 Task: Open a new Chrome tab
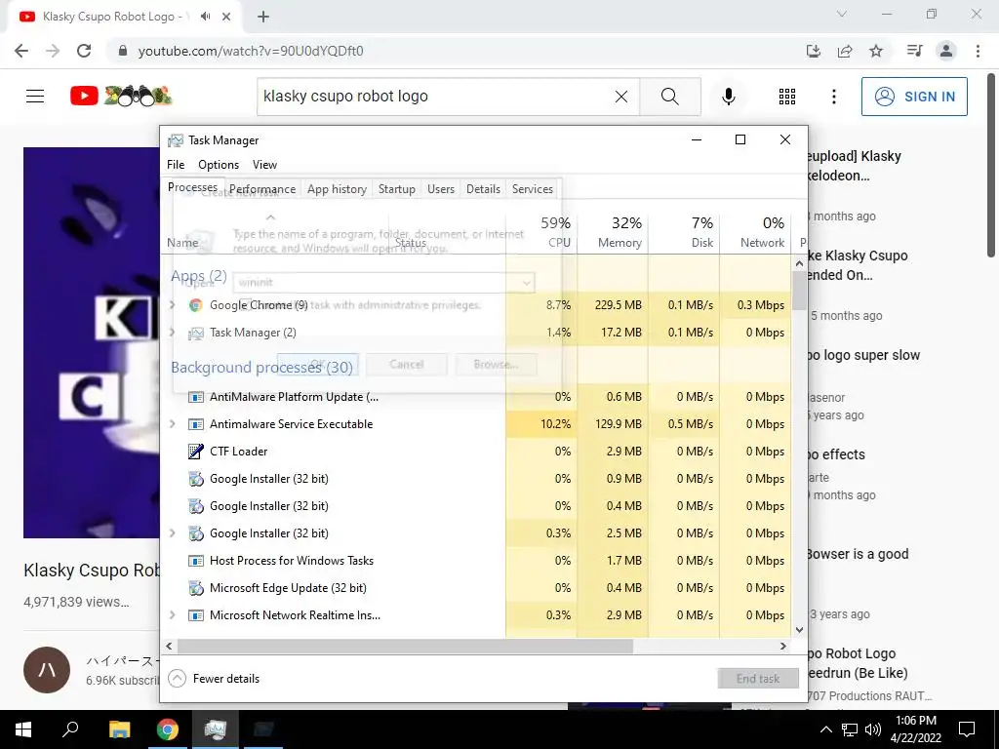(263, 17)
